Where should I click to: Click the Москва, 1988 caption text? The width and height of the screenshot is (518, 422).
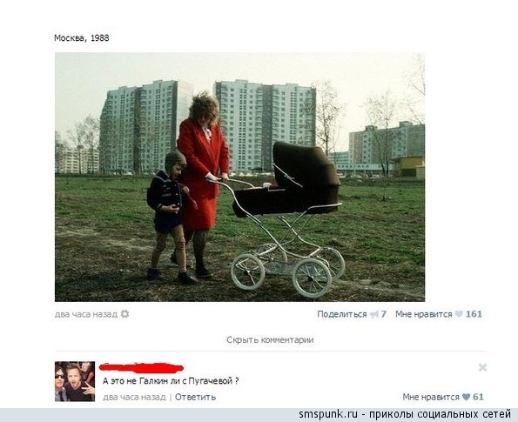coord(82,38)
